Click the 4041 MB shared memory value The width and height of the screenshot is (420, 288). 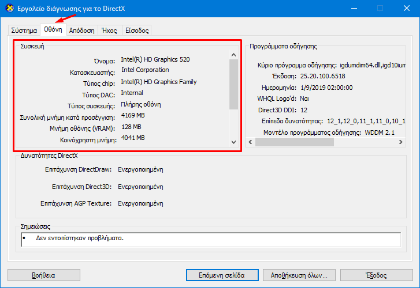(133, 138)
